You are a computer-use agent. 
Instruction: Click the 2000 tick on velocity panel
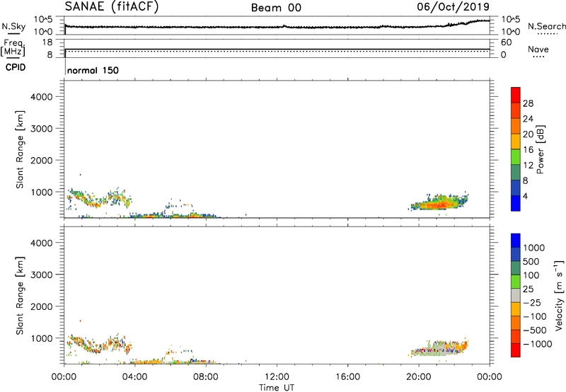tap(42, 306)
